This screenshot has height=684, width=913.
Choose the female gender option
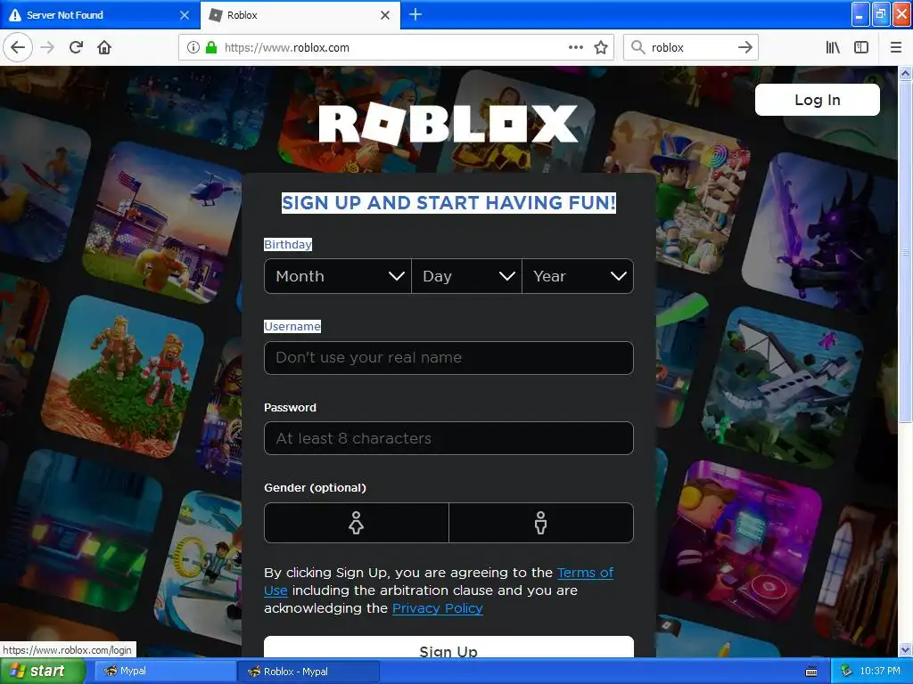(x=357, y=523)
